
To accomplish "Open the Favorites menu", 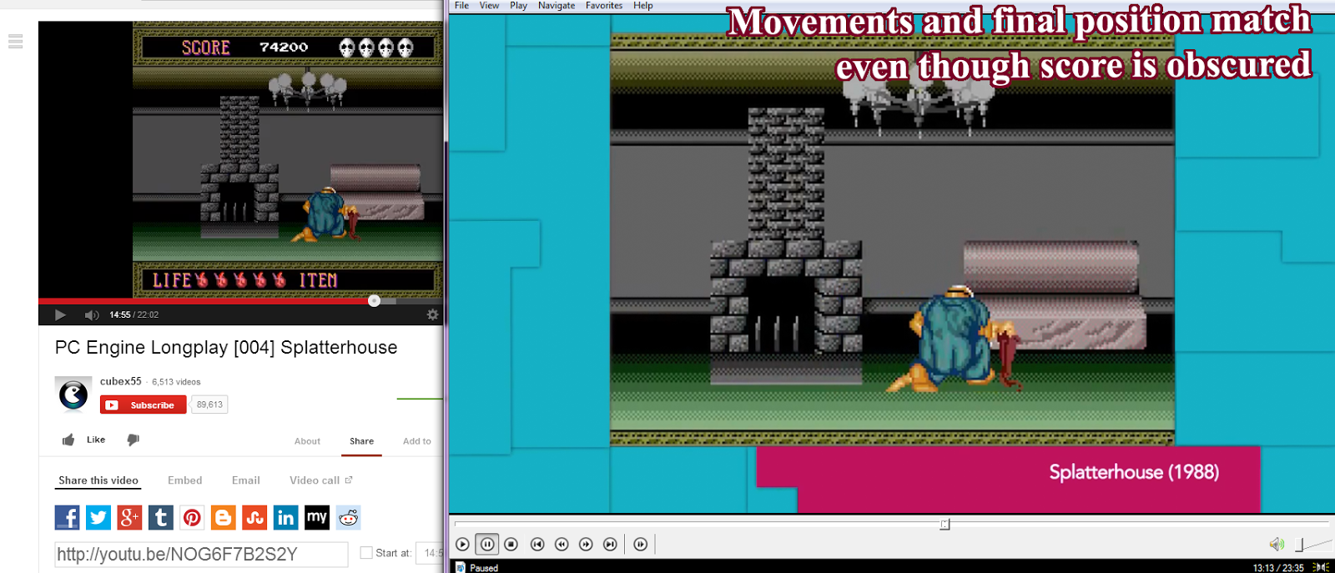I will tap(603, 6).
